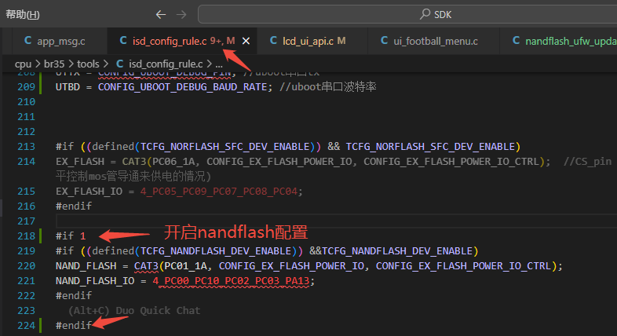This screenshot has height=336, width=617.
Task: Click #endif on line 216
Action: [74, 206]
